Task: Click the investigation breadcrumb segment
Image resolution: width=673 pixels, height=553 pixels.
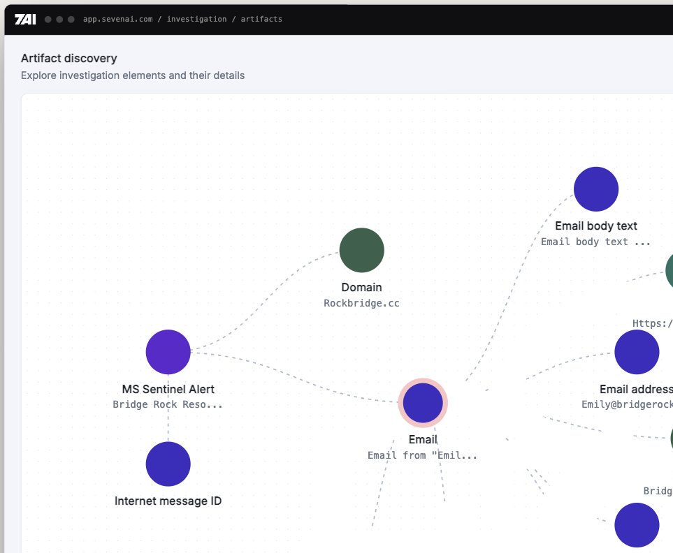Action: click(x=196, y=20)
